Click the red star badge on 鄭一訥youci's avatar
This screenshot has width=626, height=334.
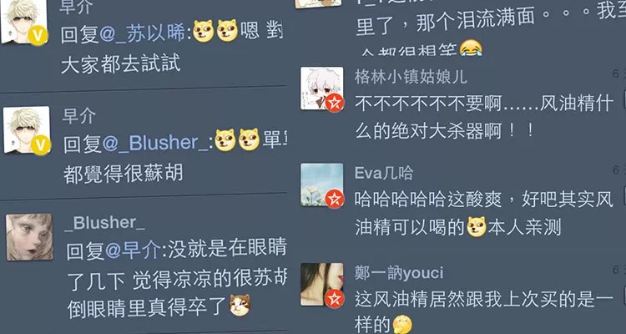(335, 298)
